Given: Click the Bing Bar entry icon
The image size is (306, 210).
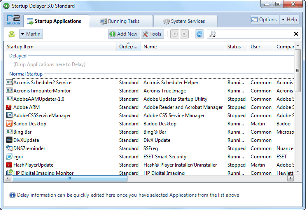Looking at the screenshot, I should (9, 132).
